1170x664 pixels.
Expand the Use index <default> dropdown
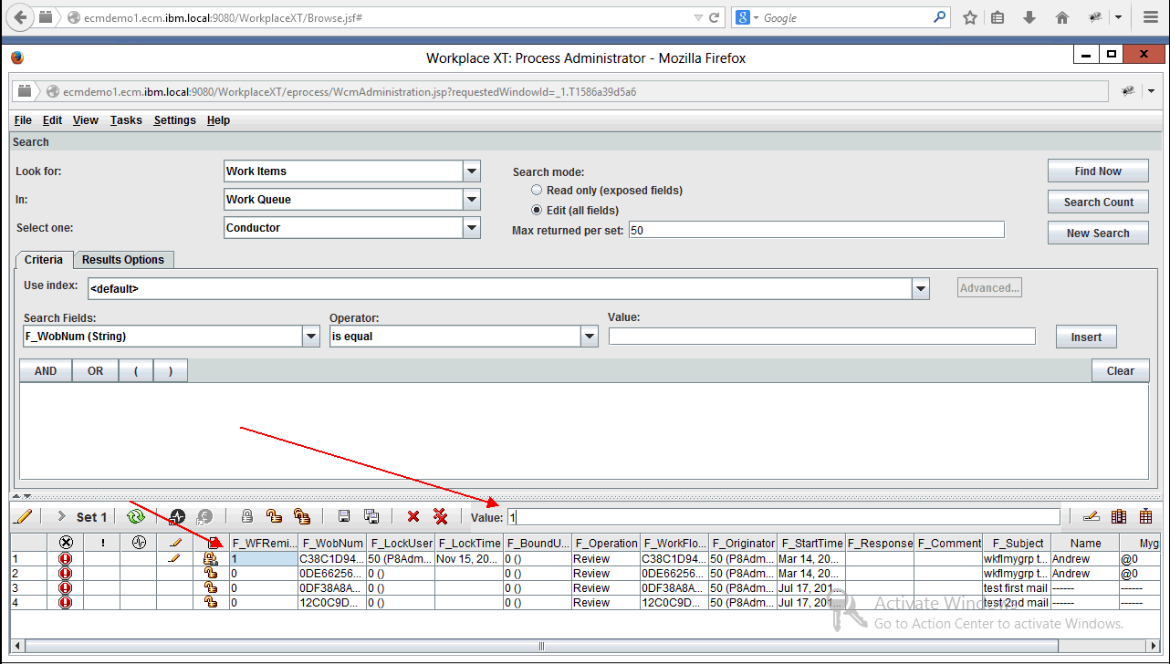(920, 289)
